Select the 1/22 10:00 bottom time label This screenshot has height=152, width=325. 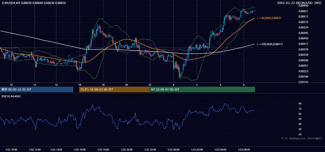click(11, 149)
